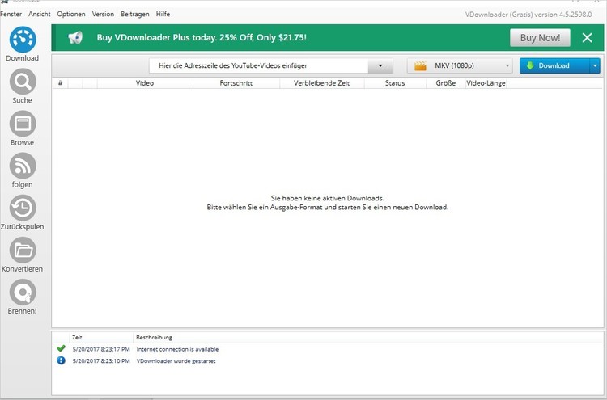Click the Beschreibung column header in log

[x=154, y=338]
